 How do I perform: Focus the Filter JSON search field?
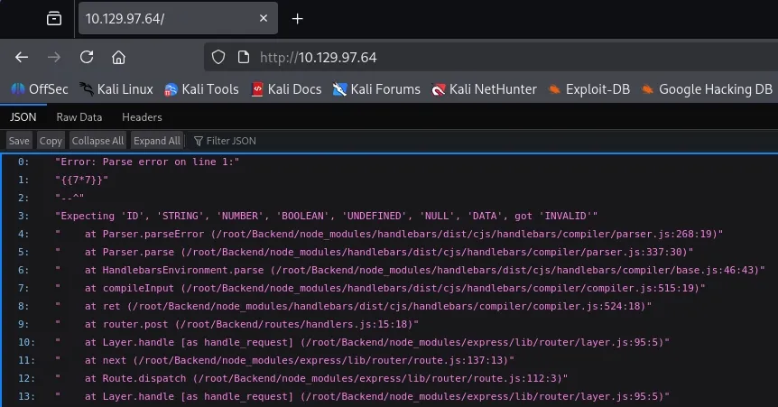(x=231, y=141)
